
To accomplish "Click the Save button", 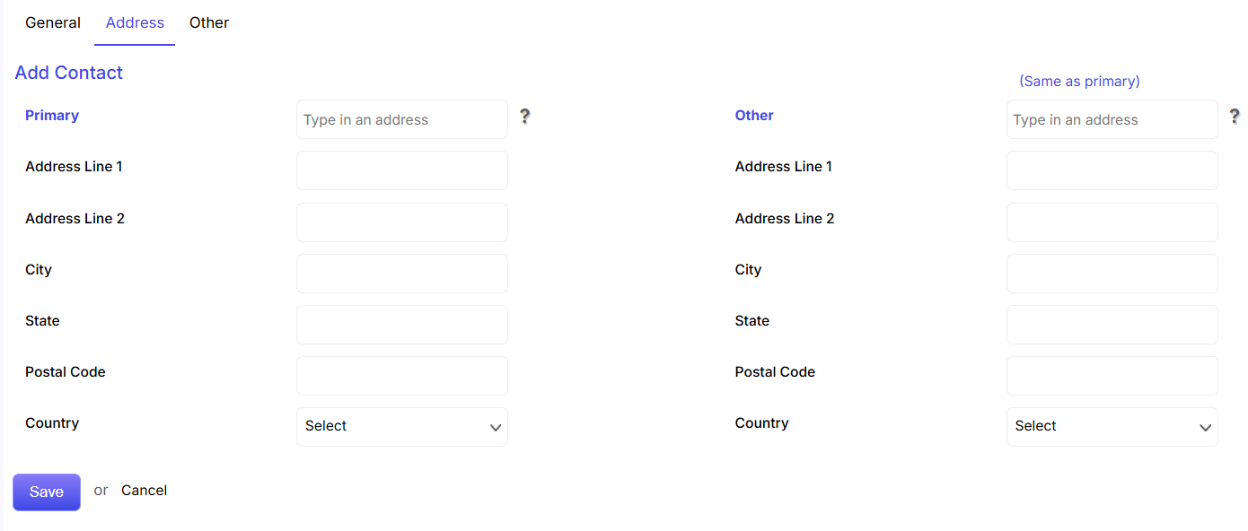I will [47, 492].
